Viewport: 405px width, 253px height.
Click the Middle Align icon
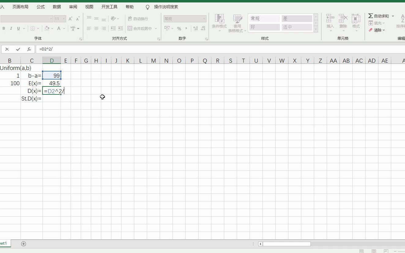click(96, 19)
